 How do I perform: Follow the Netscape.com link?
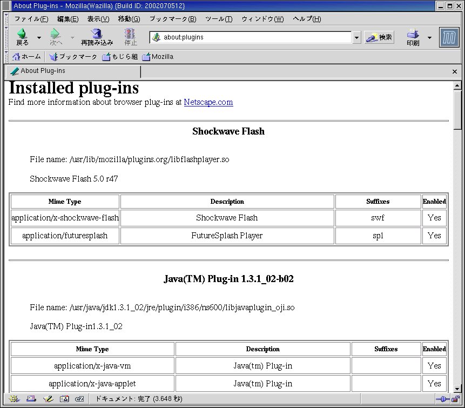tap(208, 102)
